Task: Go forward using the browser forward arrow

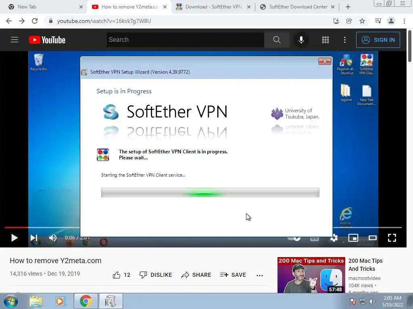Action: point(22,21)
